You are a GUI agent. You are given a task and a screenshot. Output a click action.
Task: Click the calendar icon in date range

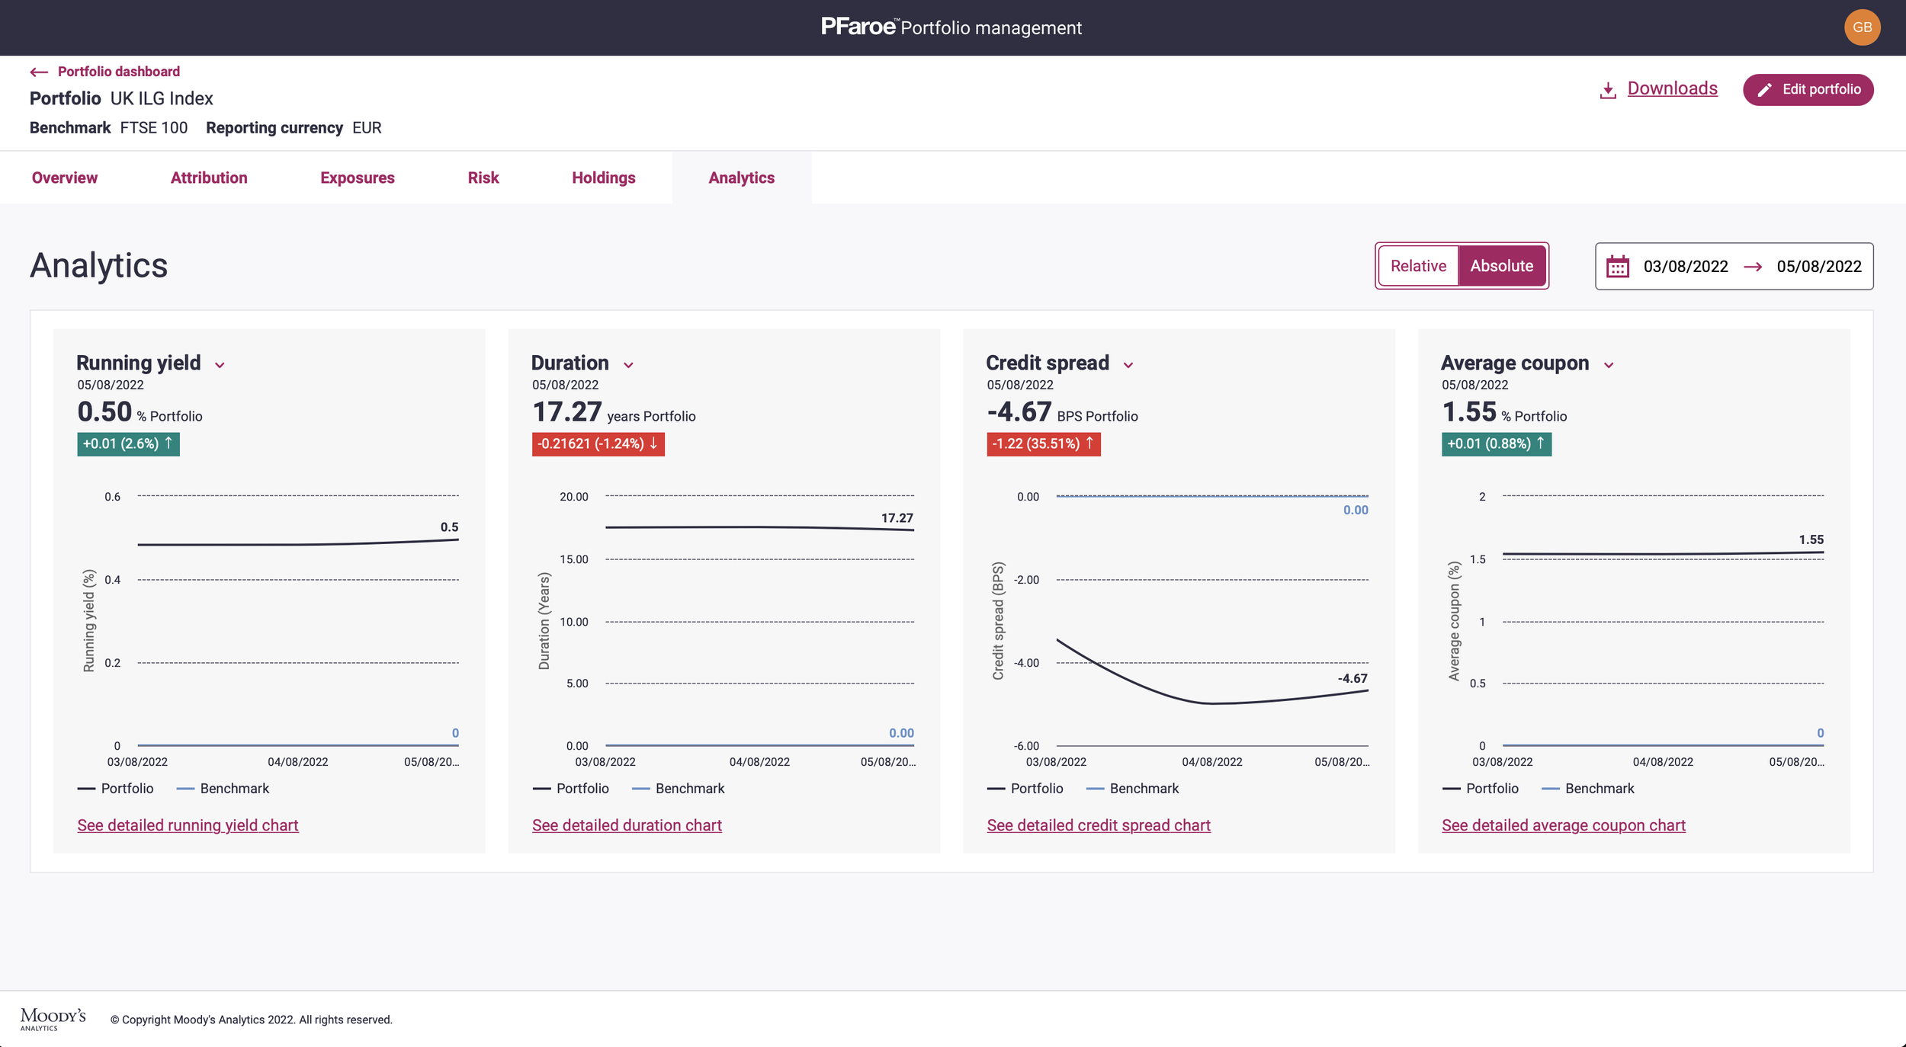pyautogui.click(x=1617, y=267)
